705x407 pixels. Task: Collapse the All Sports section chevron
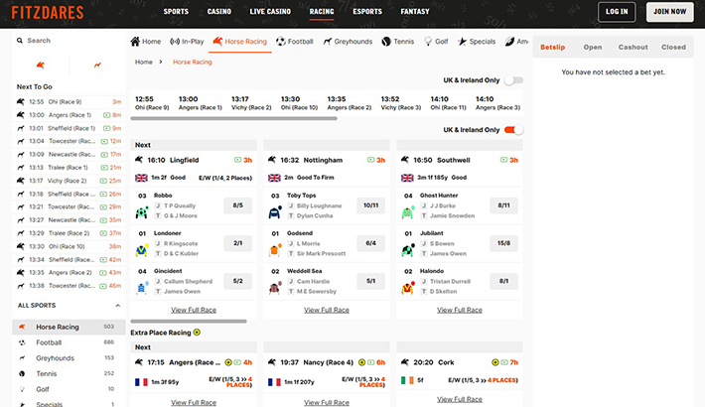pyautogui.click(x=118, y=306)
